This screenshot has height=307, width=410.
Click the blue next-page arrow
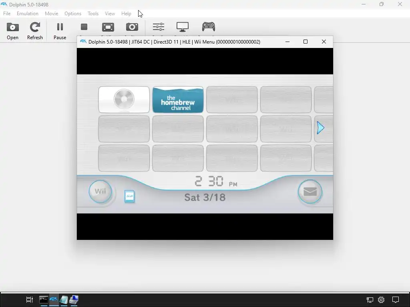[x=321, y=128]
